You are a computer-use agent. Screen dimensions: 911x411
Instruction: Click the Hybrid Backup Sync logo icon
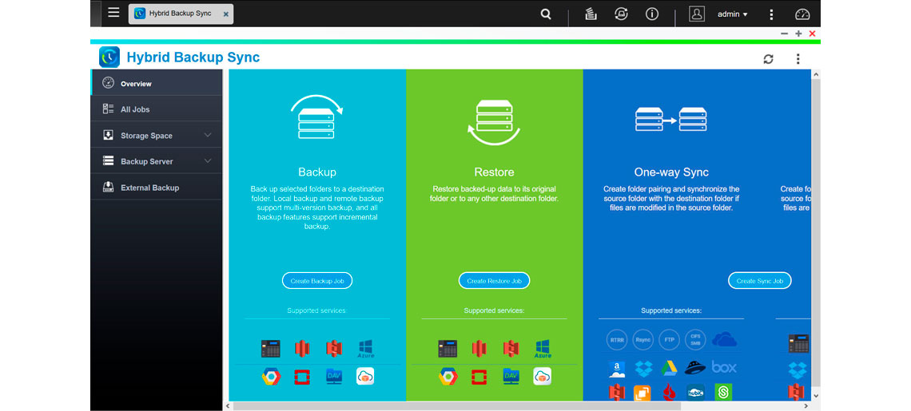point(109,57)
